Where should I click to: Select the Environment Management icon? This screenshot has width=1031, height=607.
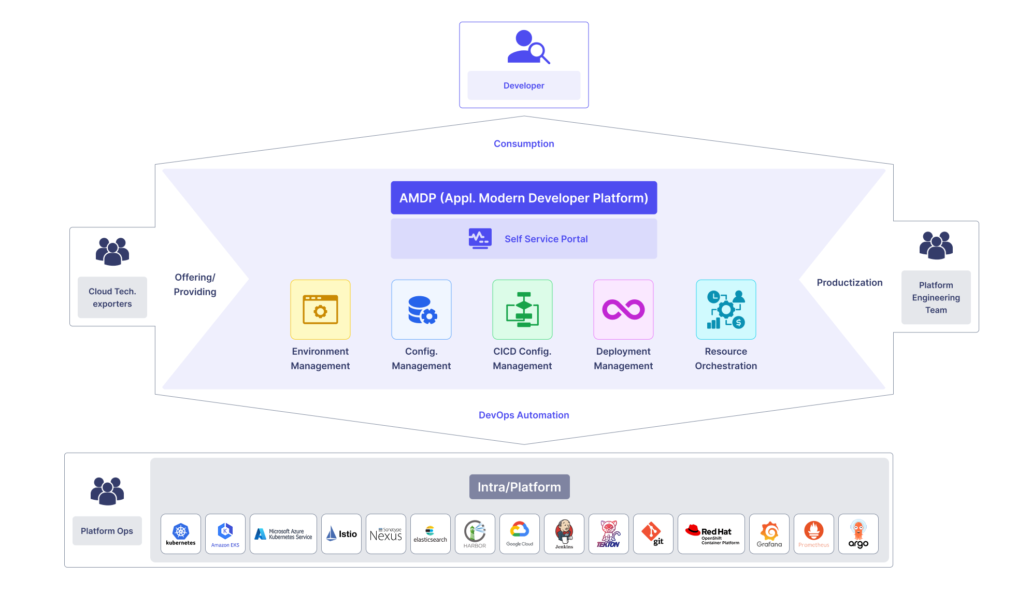click(x=320, y=310)
